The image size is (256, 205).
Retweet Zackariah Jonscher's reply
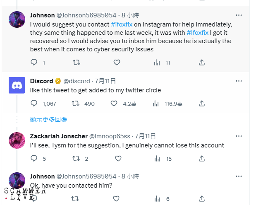point(76,159)
